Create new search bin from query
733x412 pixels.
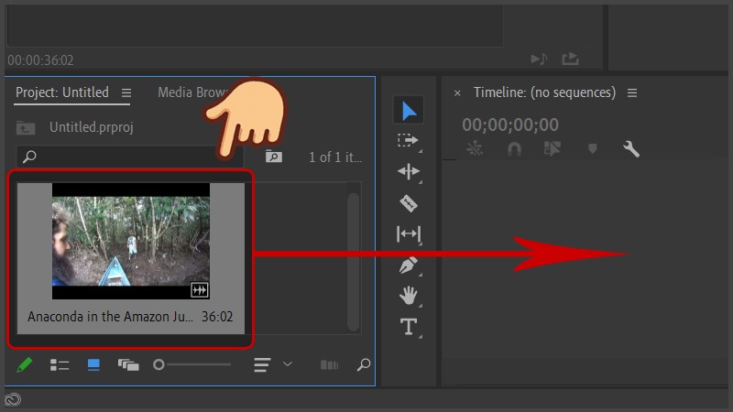click(x=273, y=157)
